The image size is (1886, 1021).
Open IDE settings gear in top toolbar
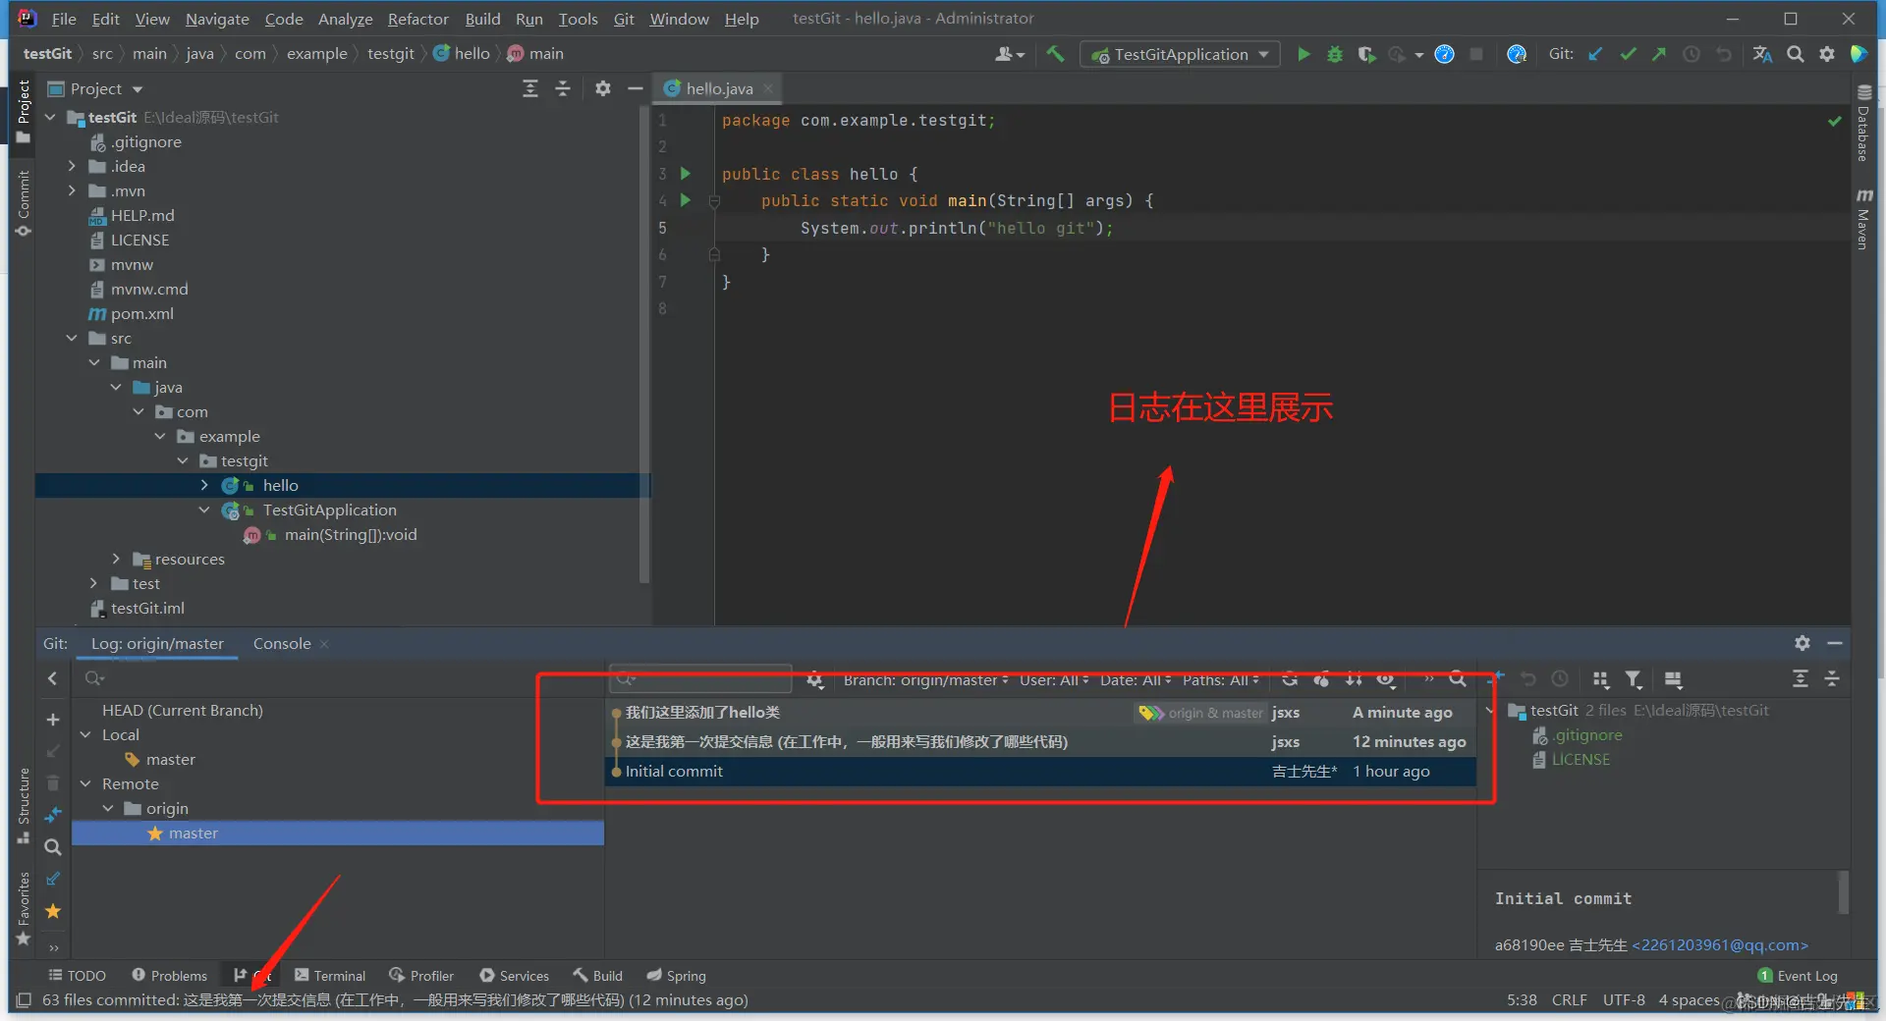tap(1827, 54)
